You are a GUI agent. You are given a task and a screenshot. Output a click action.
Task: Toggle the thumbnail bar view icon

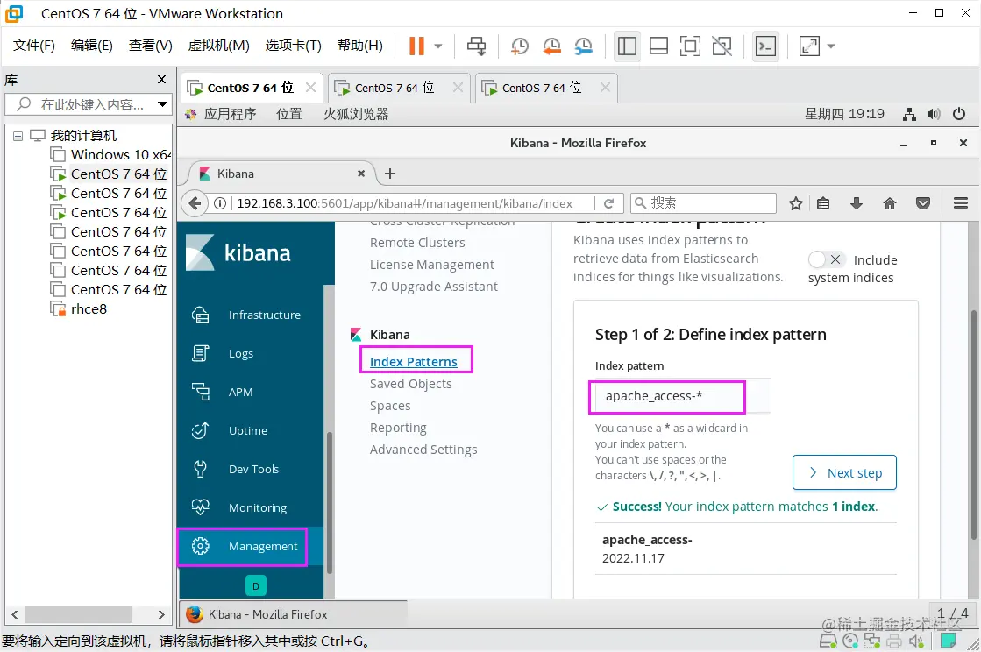[658, 46]
